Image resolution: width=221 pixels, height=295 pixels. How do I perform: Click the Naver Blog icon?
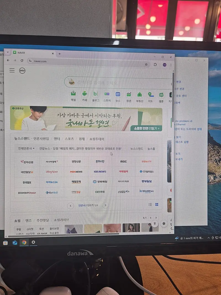click(96, 95)
